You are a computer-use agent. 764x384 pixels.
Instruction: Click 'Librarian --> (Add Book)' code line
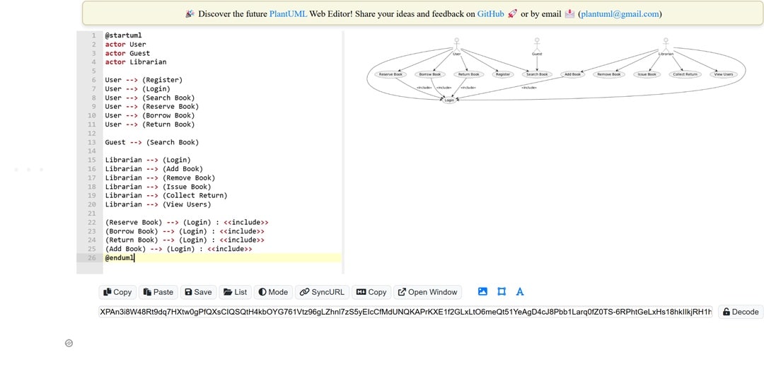pos(154,168)
